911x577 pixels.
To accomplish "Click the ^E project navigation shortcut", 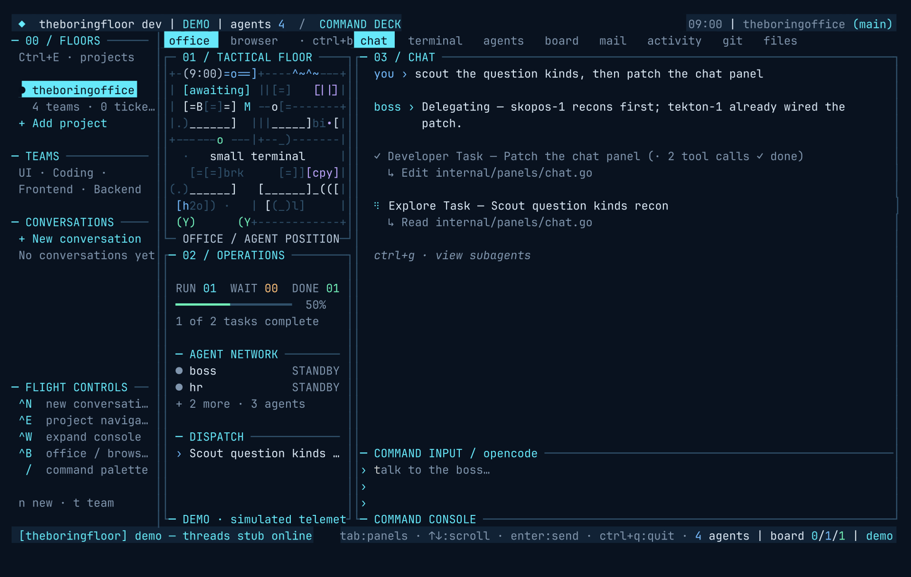I will [84, 421].
